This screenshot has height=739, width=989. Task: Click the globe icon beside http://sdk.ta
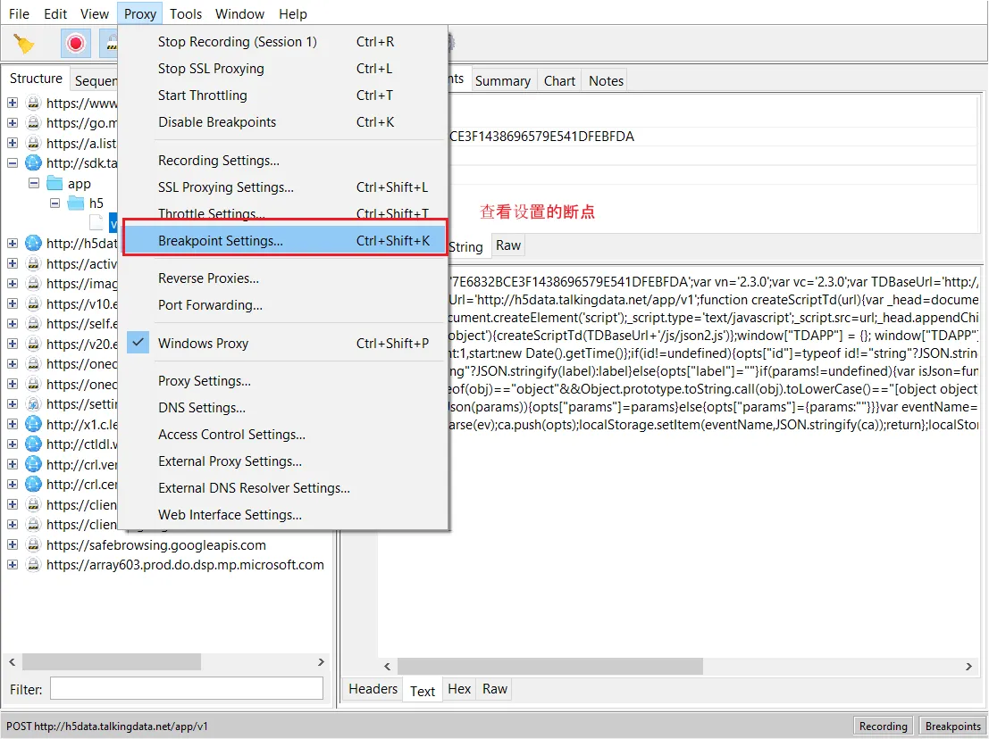click(33, 163)
